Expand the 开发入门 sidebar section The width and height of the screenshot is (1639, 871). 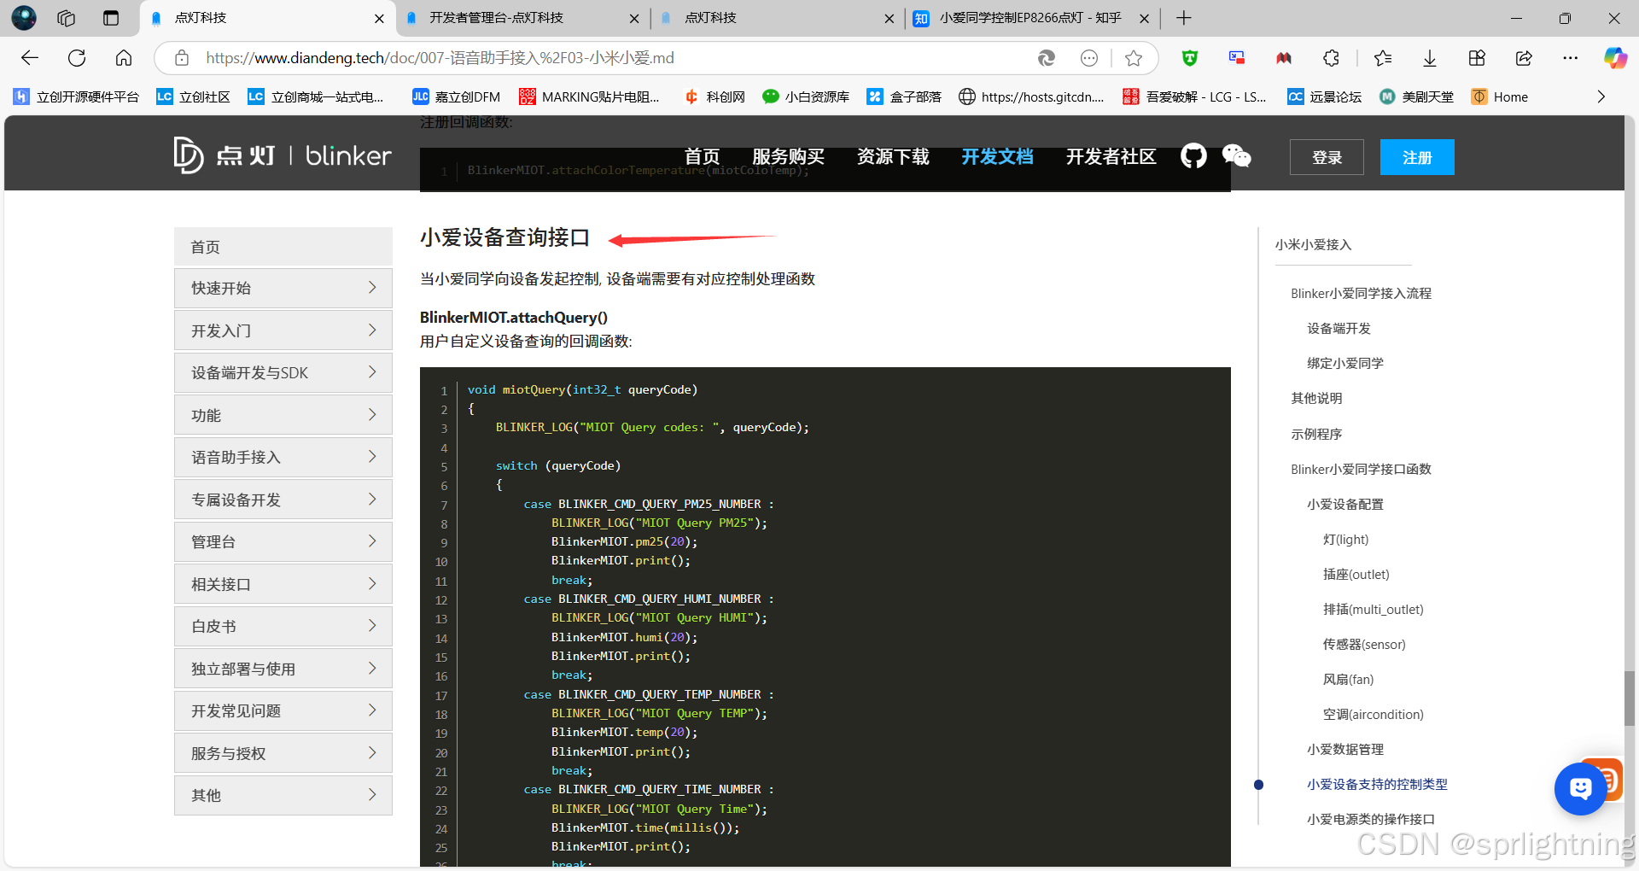283,330
